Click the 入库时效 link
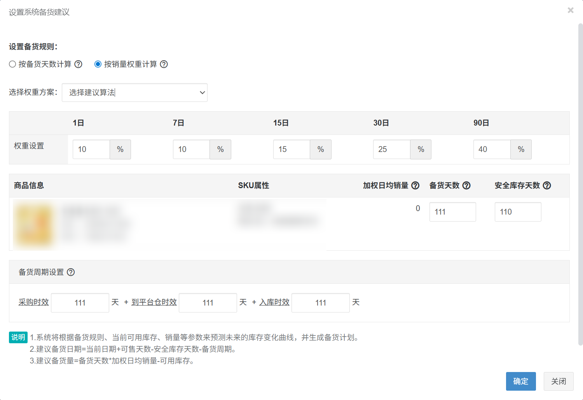 click(x=274, y=302)
